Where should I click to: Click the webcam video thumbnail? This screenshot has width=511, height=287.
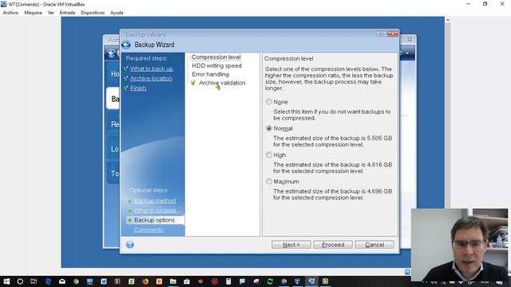460,245
